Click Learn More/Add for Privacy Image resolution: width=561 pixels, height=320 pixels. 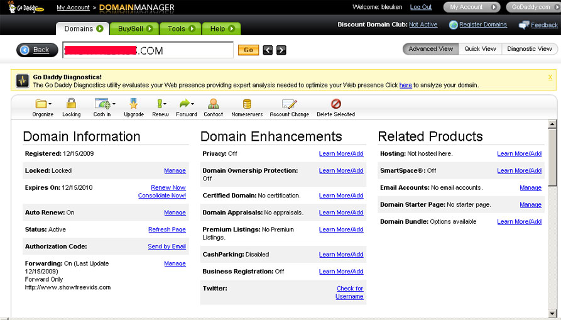click(341, 153)
